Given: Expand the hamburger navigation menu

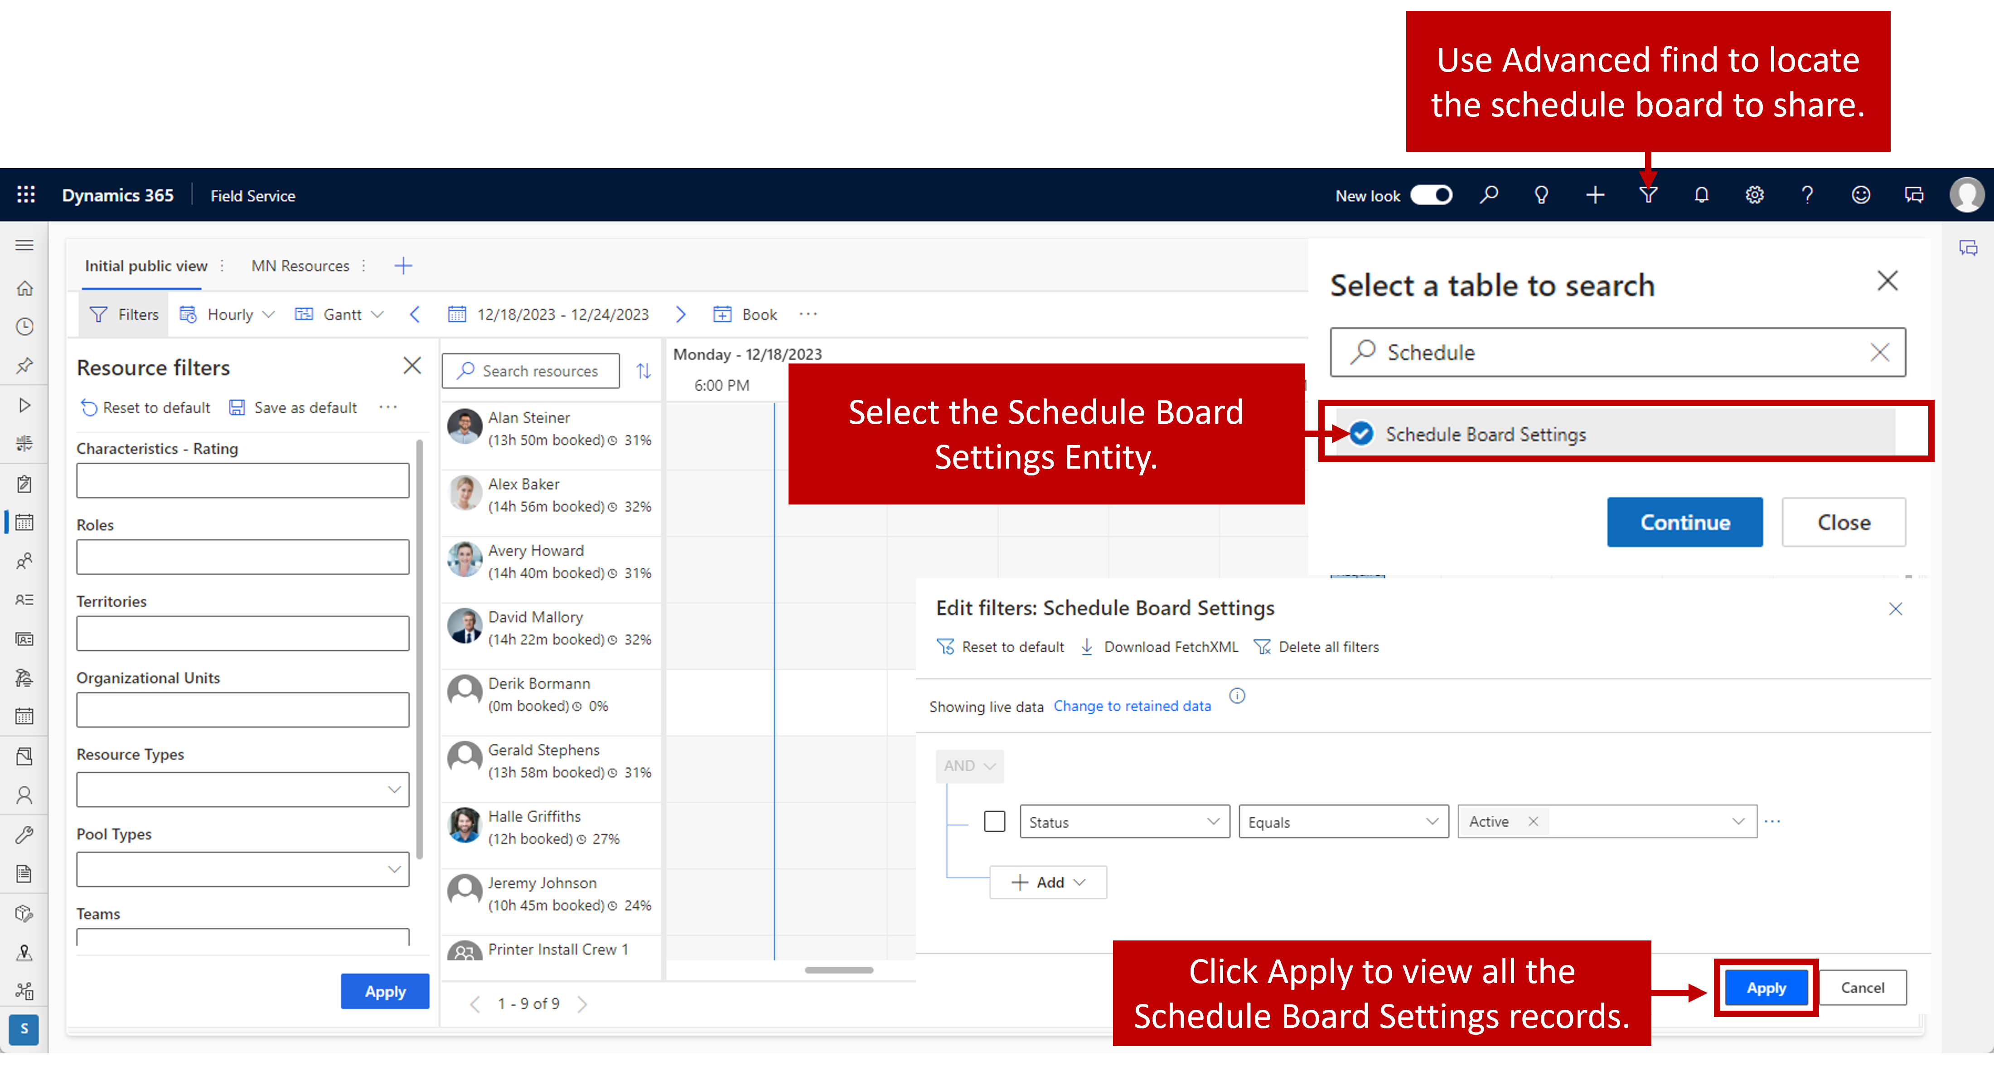Looking at the screenshot, I should tap(25, 245).
